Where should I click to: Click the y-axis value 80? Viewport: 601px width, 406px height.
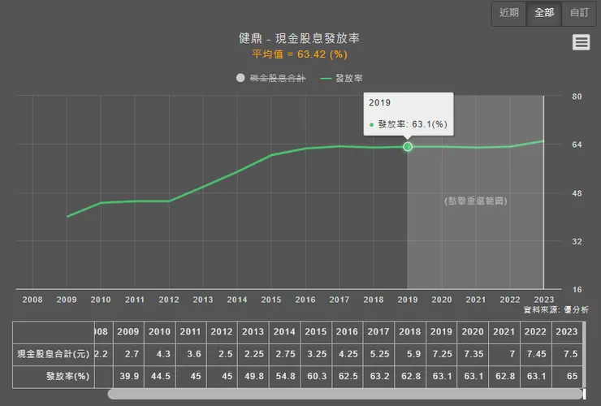pos(577,97)
